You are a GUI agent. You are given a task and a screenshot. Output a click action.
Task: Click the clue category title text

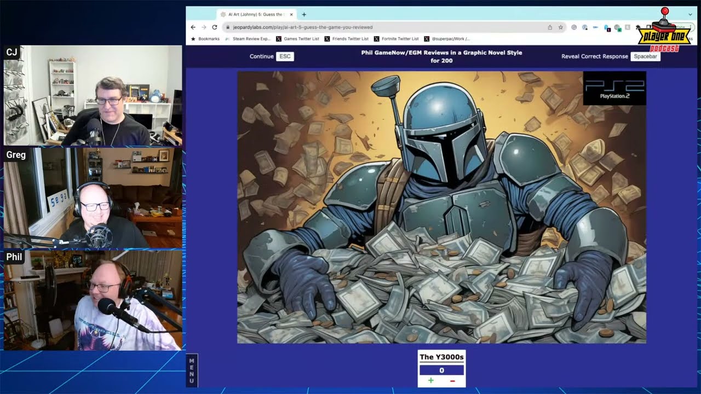(441, 56)
